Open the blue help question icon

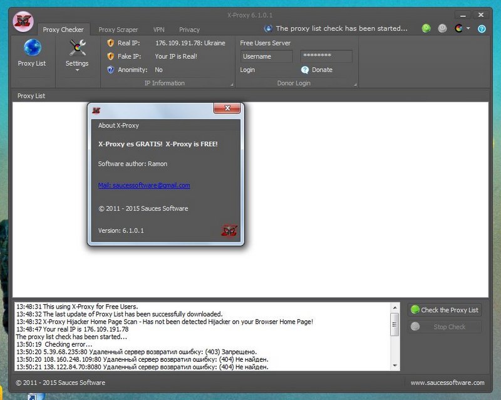482,29
